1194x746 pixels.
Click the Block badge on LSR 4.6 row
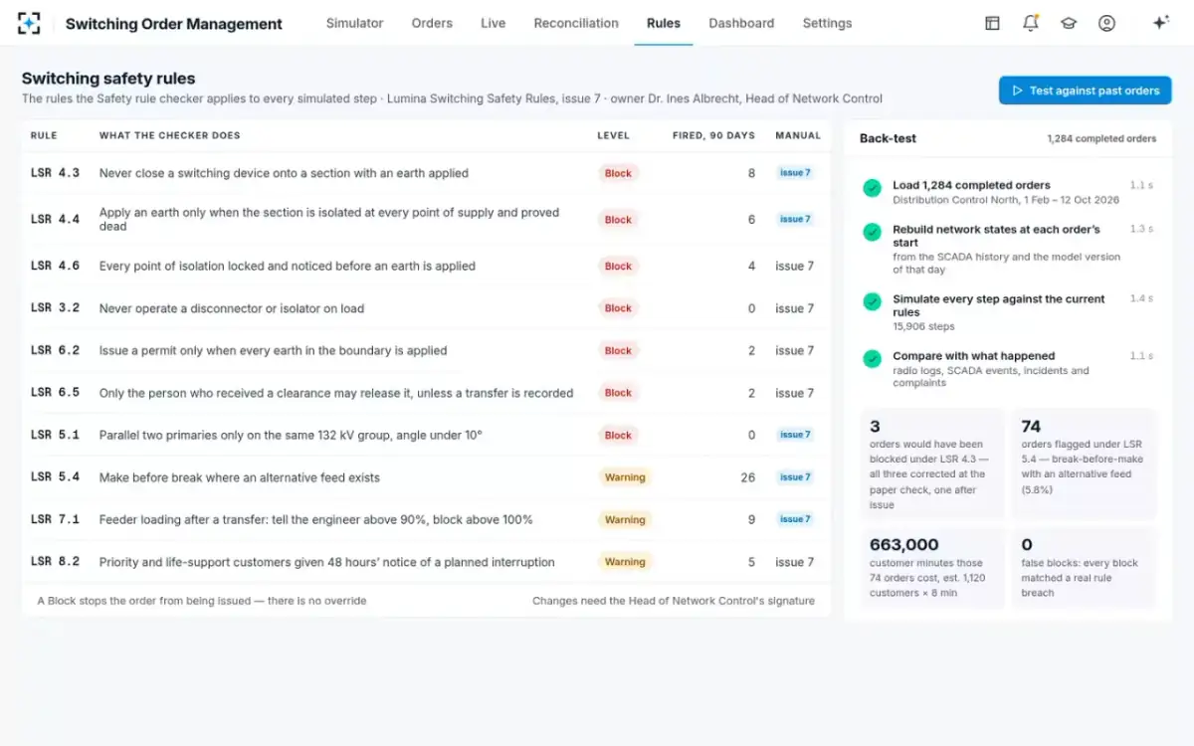click(618, 266)
